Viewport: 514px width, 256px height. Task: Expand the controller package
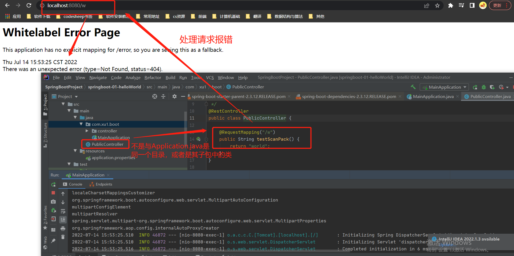[x=87, y=131]
